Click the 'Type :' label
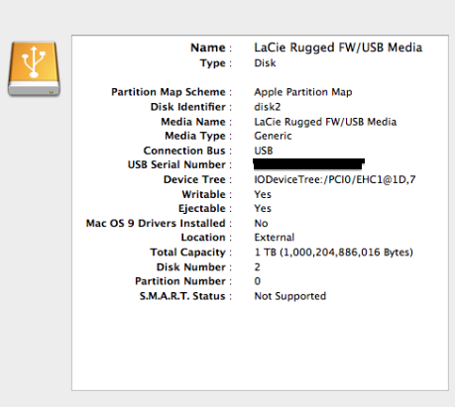This screenshot has width=455, height=407. (x=216, y=63)
